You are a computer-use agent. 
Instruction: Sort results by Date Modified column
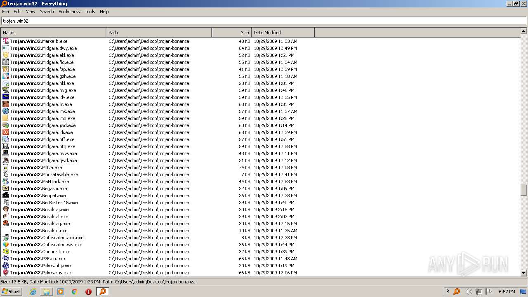click(x=283, y=33)
